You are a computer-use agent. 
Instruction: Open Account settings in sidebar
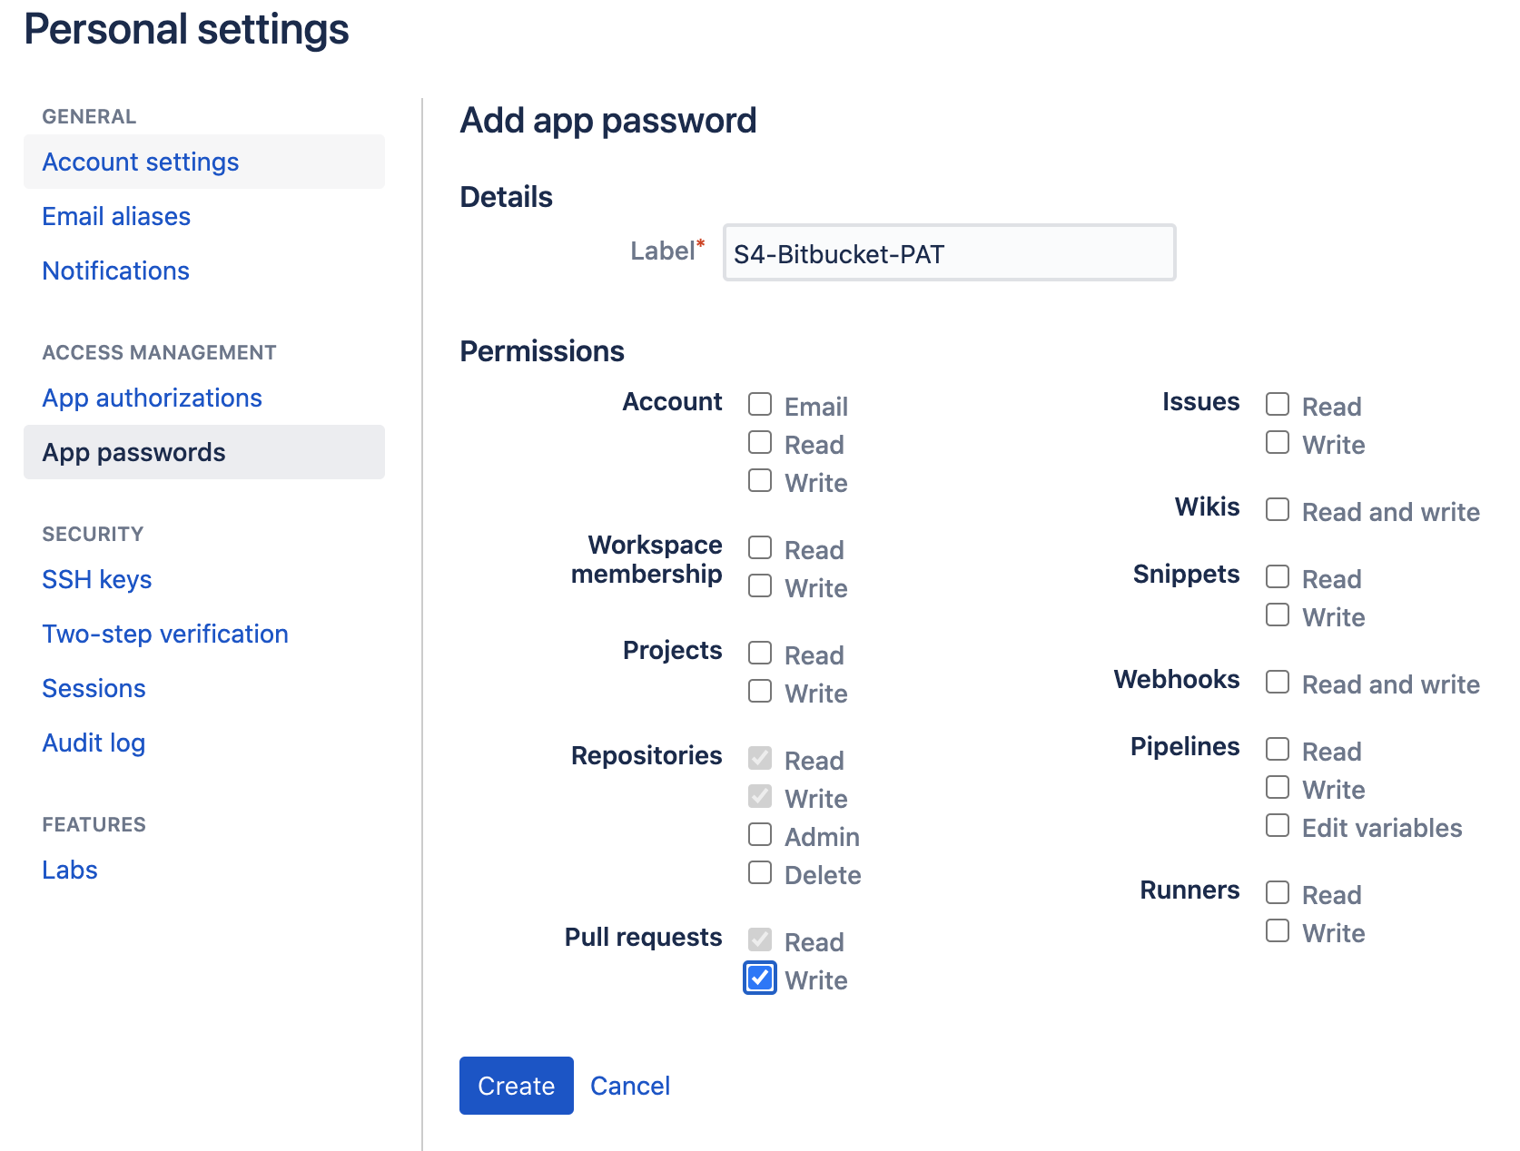[x=204, y=162]
